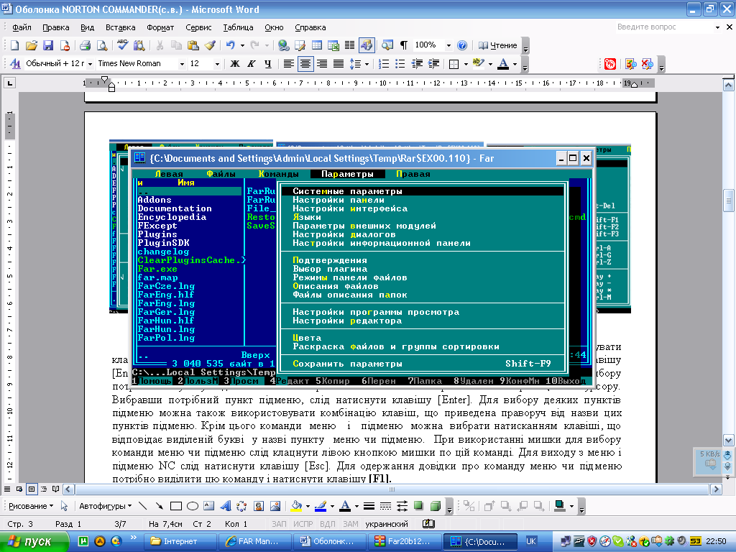Viewport: 736px width, 552px height.
Task: Cut selection with scissors icon
Action: coord(160,45)
